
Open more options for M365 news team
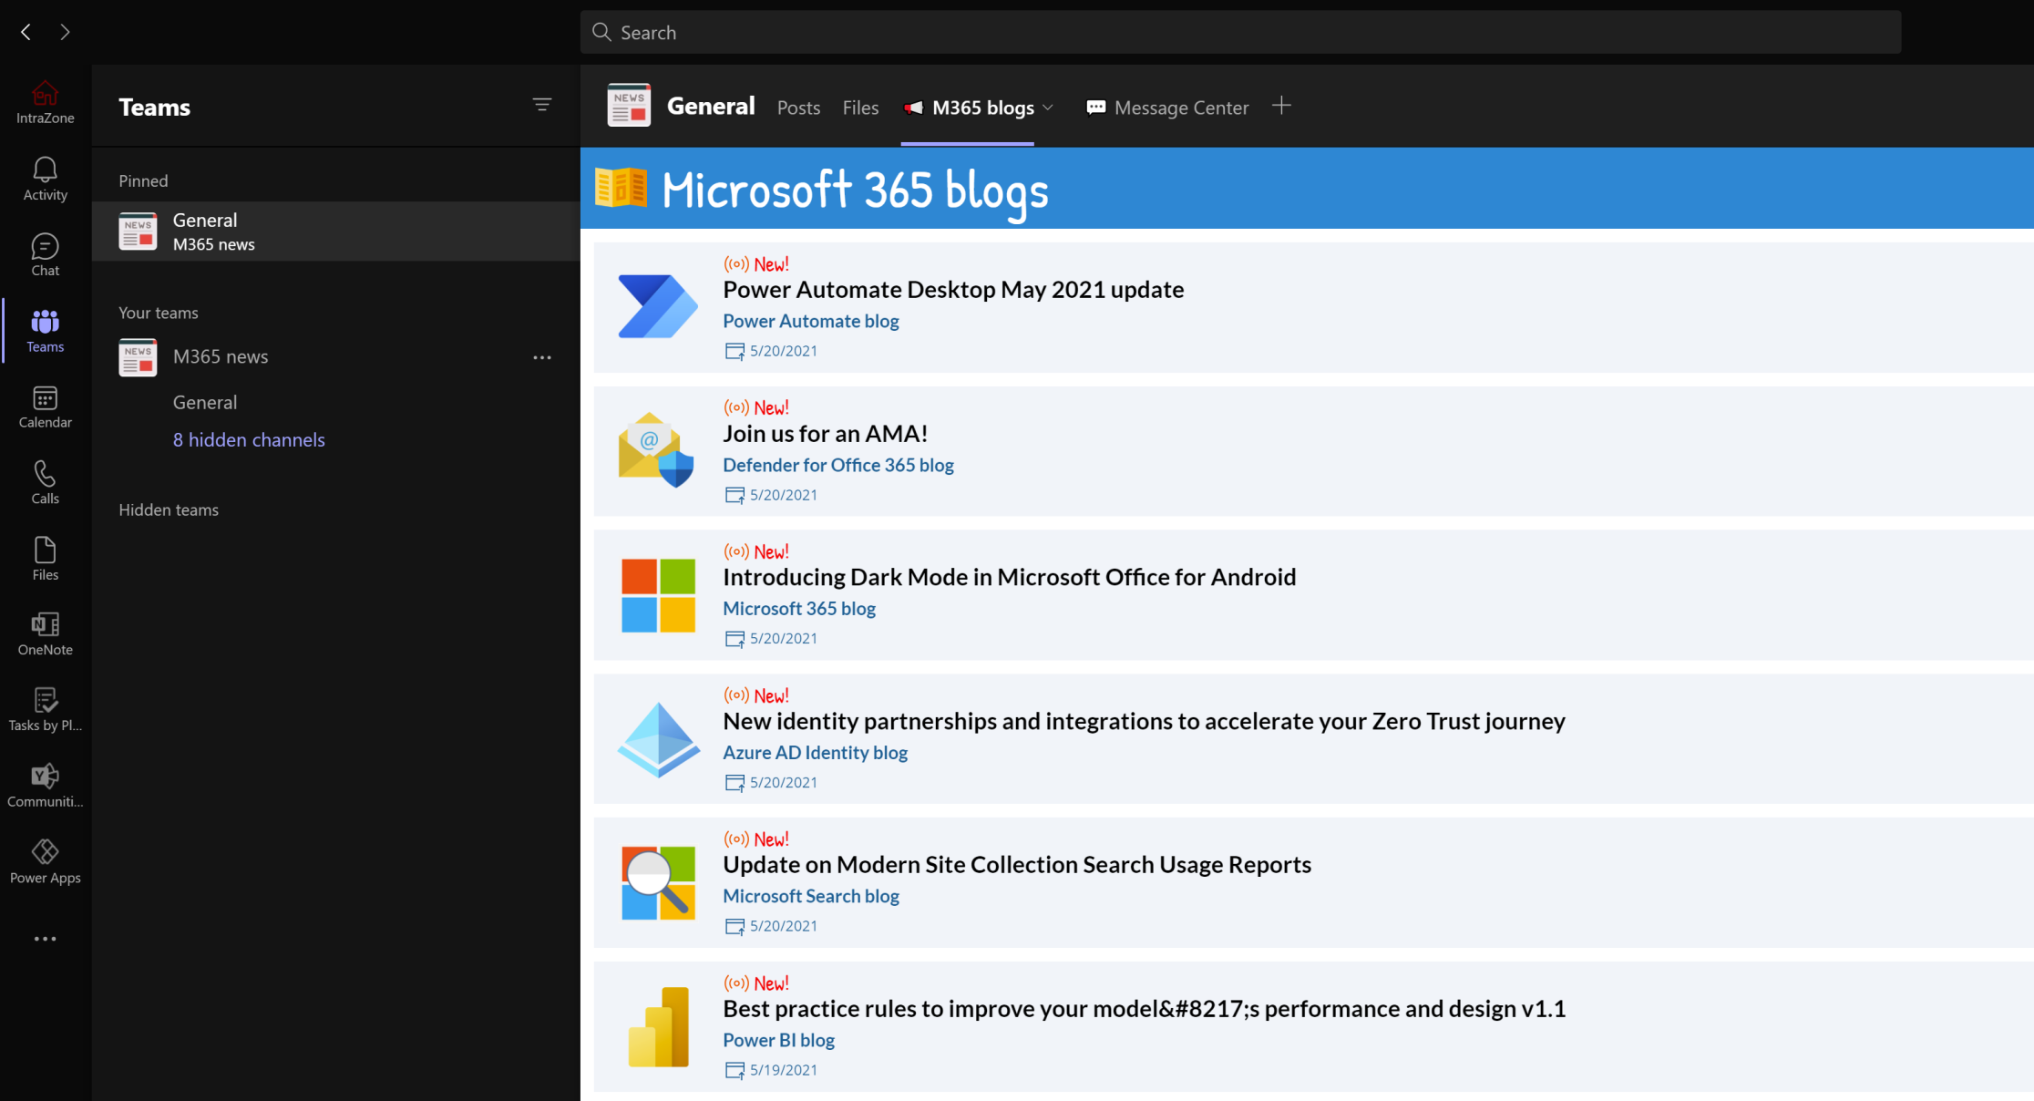click(x=542, y=357)
